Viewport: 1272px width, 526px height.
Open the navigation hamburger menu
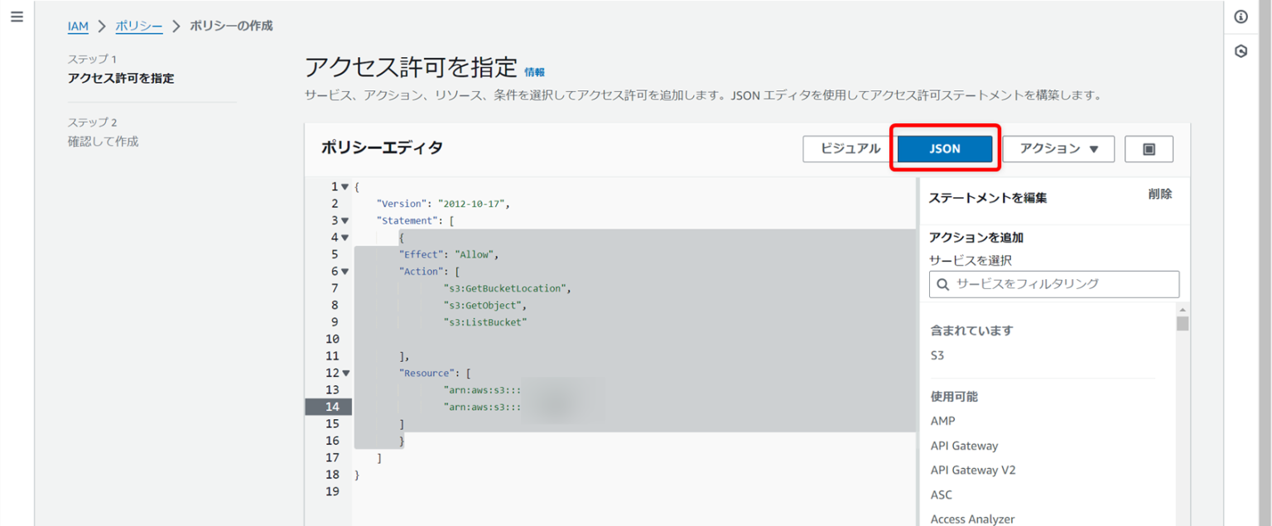17,17
